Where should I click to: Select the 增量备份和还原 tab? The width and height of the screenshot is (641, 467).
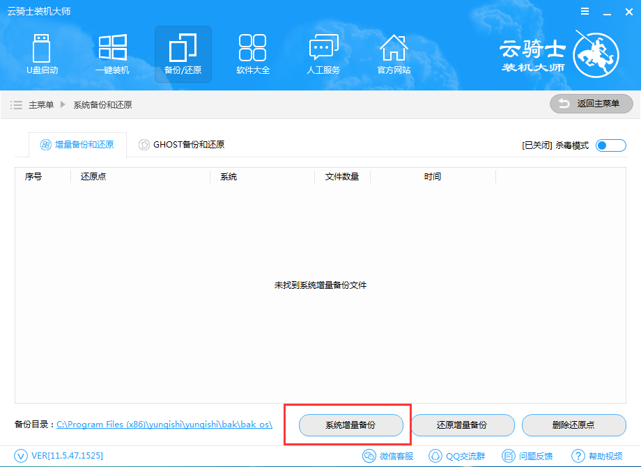[77, 145]
